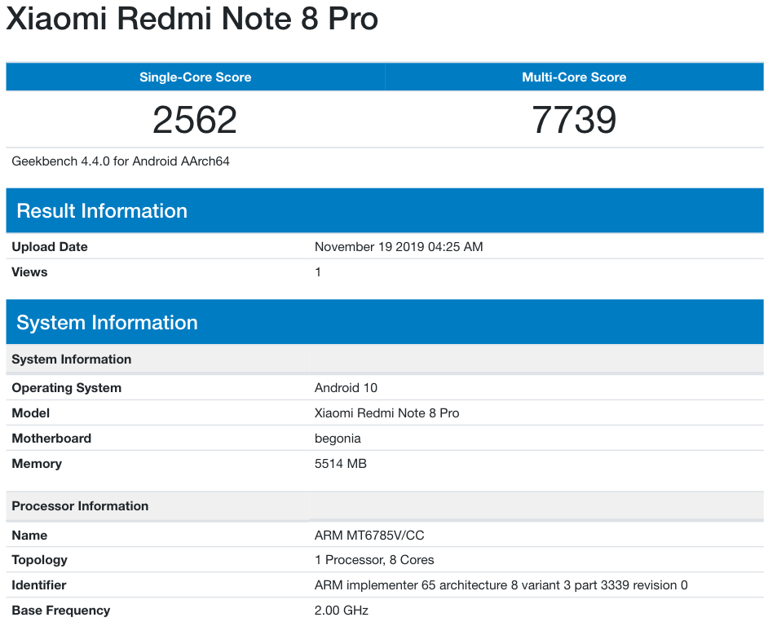Select the Single-Core Score header
Image resolution: width=768 pixels, height=622 pixels.
point(195,77)
